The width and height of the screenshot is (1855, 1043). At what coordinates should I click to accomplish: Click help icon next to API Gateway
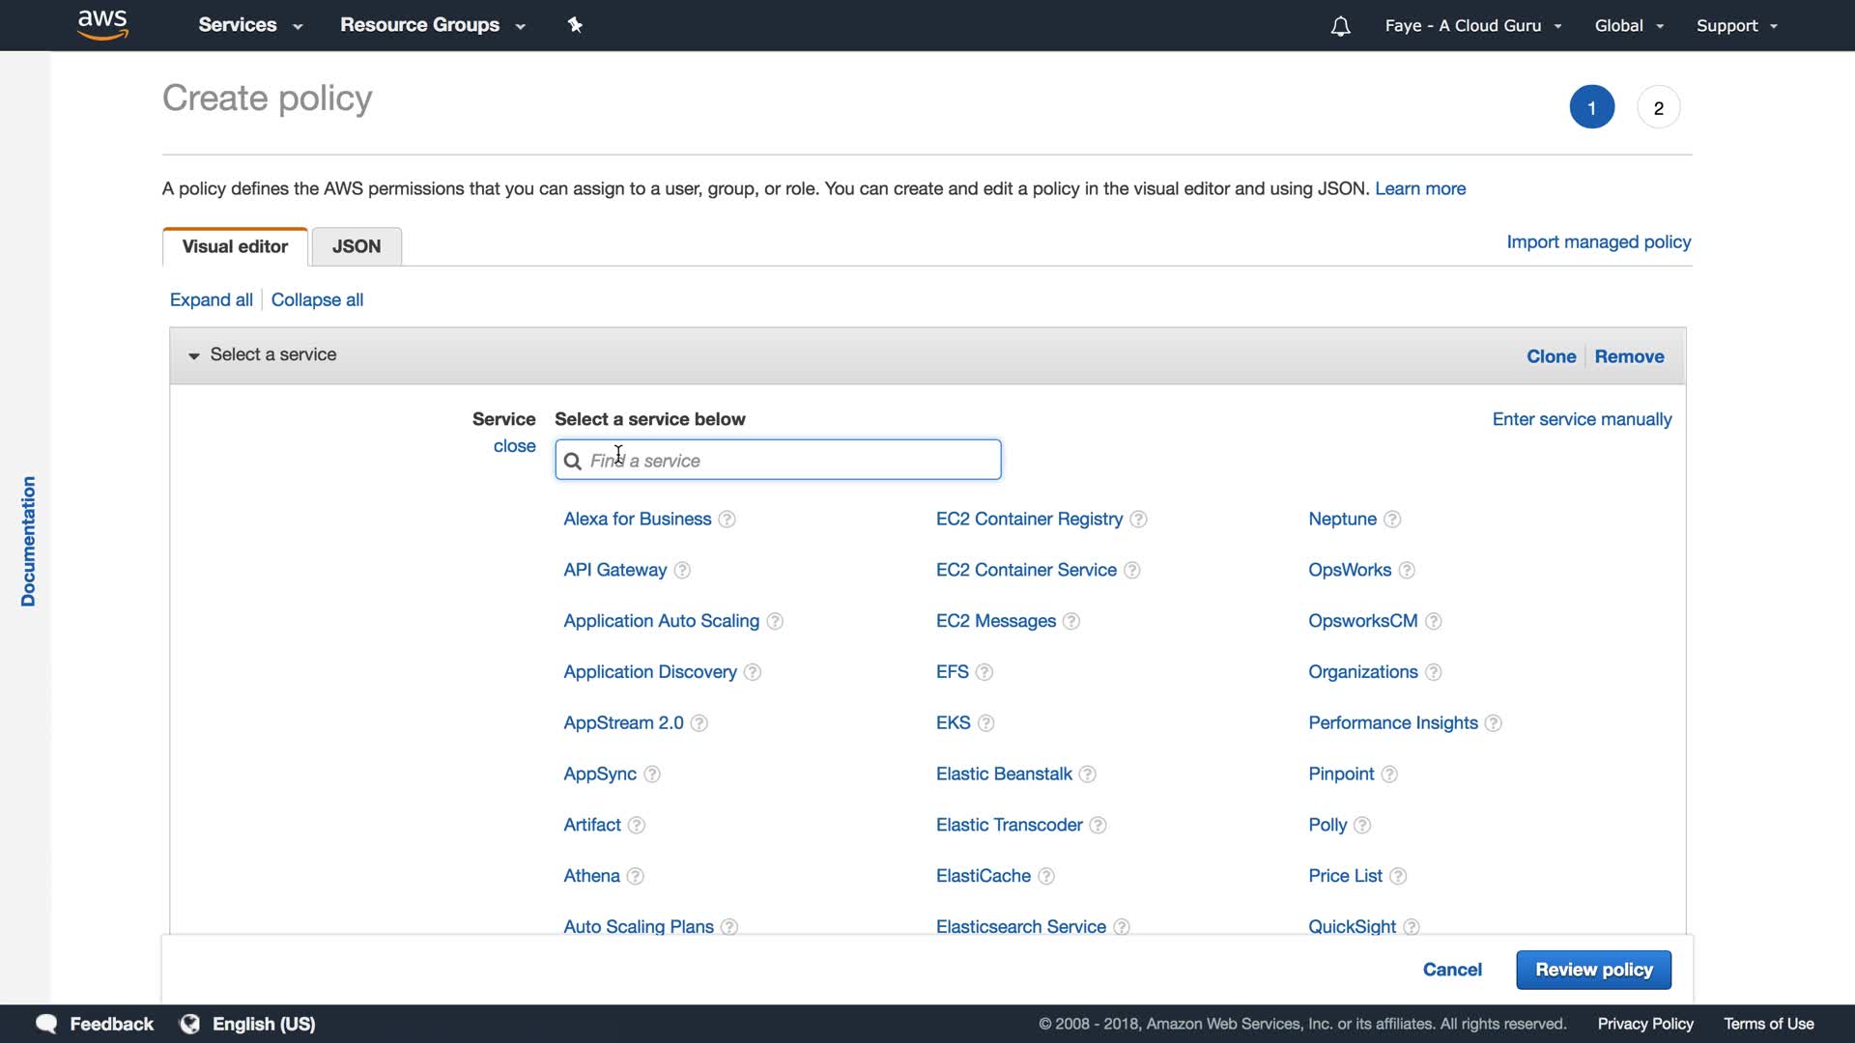click(682, 571)
